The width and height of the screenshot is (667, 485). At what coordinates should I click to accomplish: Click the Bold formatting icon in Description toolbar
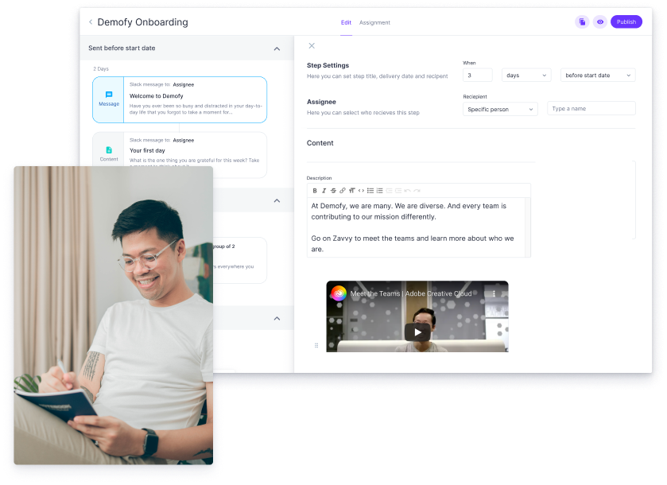(x=315, y=191)
